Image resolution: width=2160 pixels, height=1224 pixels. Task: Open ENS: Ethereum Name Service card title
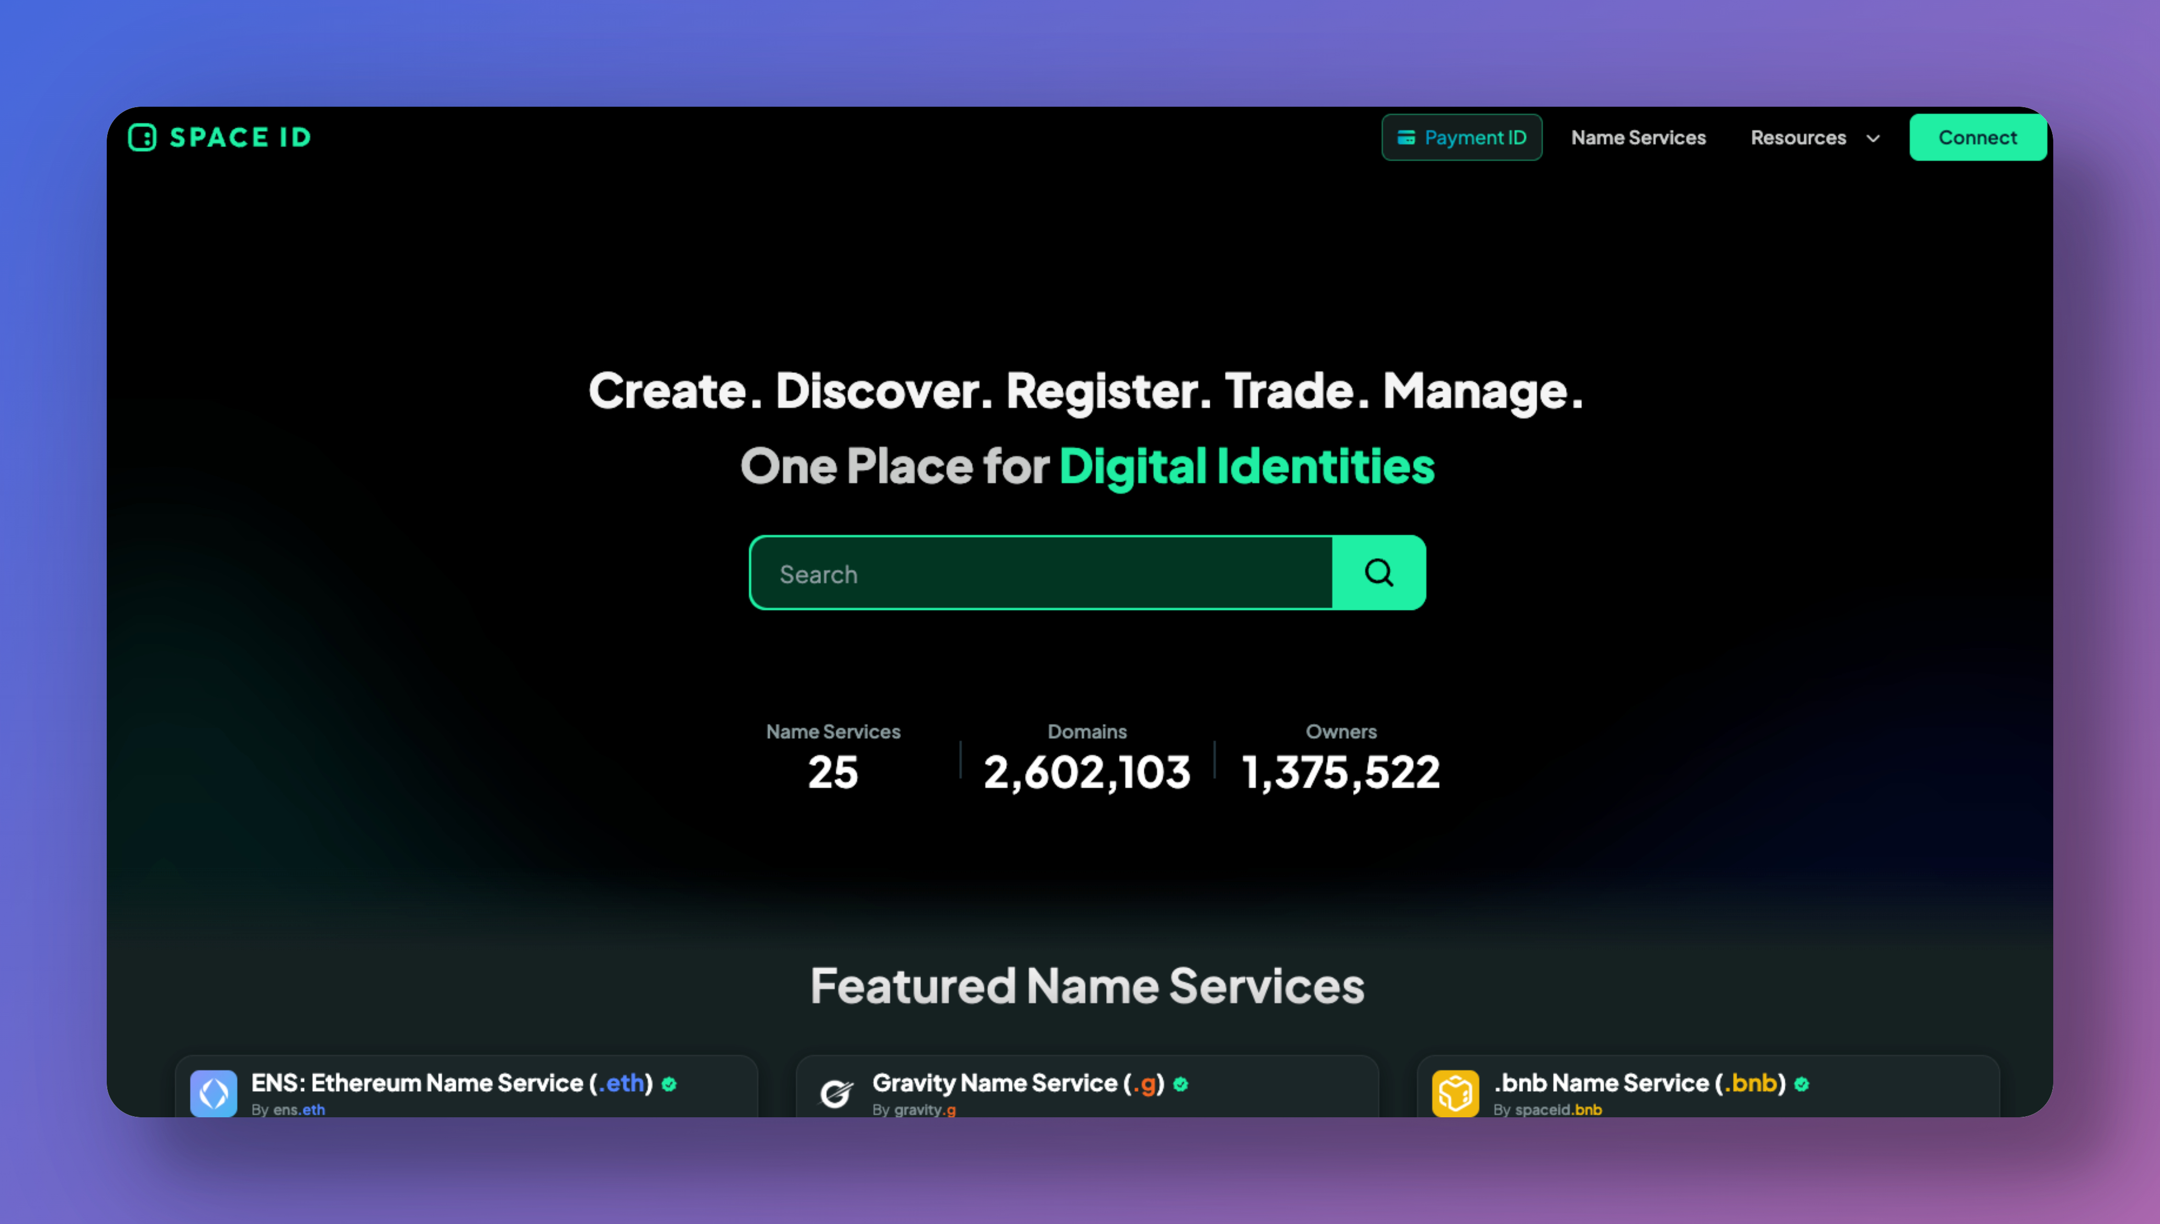[452, 1083]
